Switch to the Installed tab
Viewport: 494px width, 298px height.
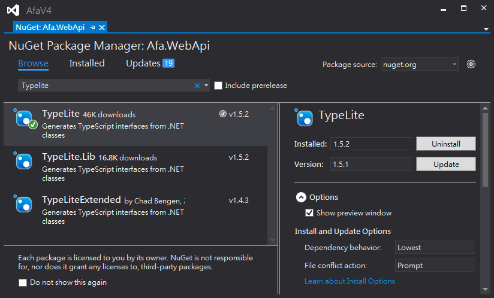(x=87, y=63)
